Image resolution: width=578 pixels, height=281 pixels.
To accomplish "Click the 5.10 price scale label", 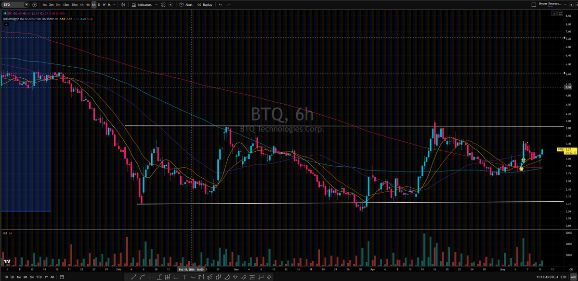I will 568,87.
